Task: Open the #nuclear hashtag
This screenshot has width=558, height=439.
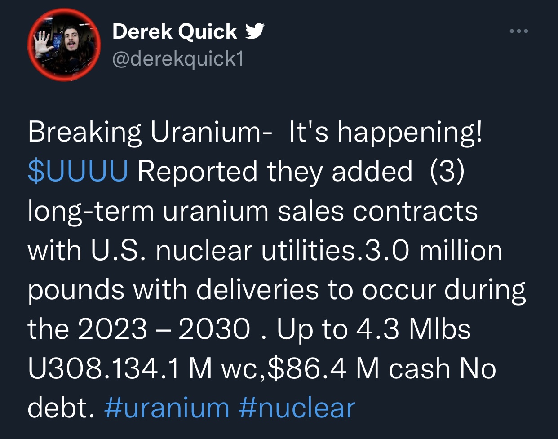Action: (297, 408)
